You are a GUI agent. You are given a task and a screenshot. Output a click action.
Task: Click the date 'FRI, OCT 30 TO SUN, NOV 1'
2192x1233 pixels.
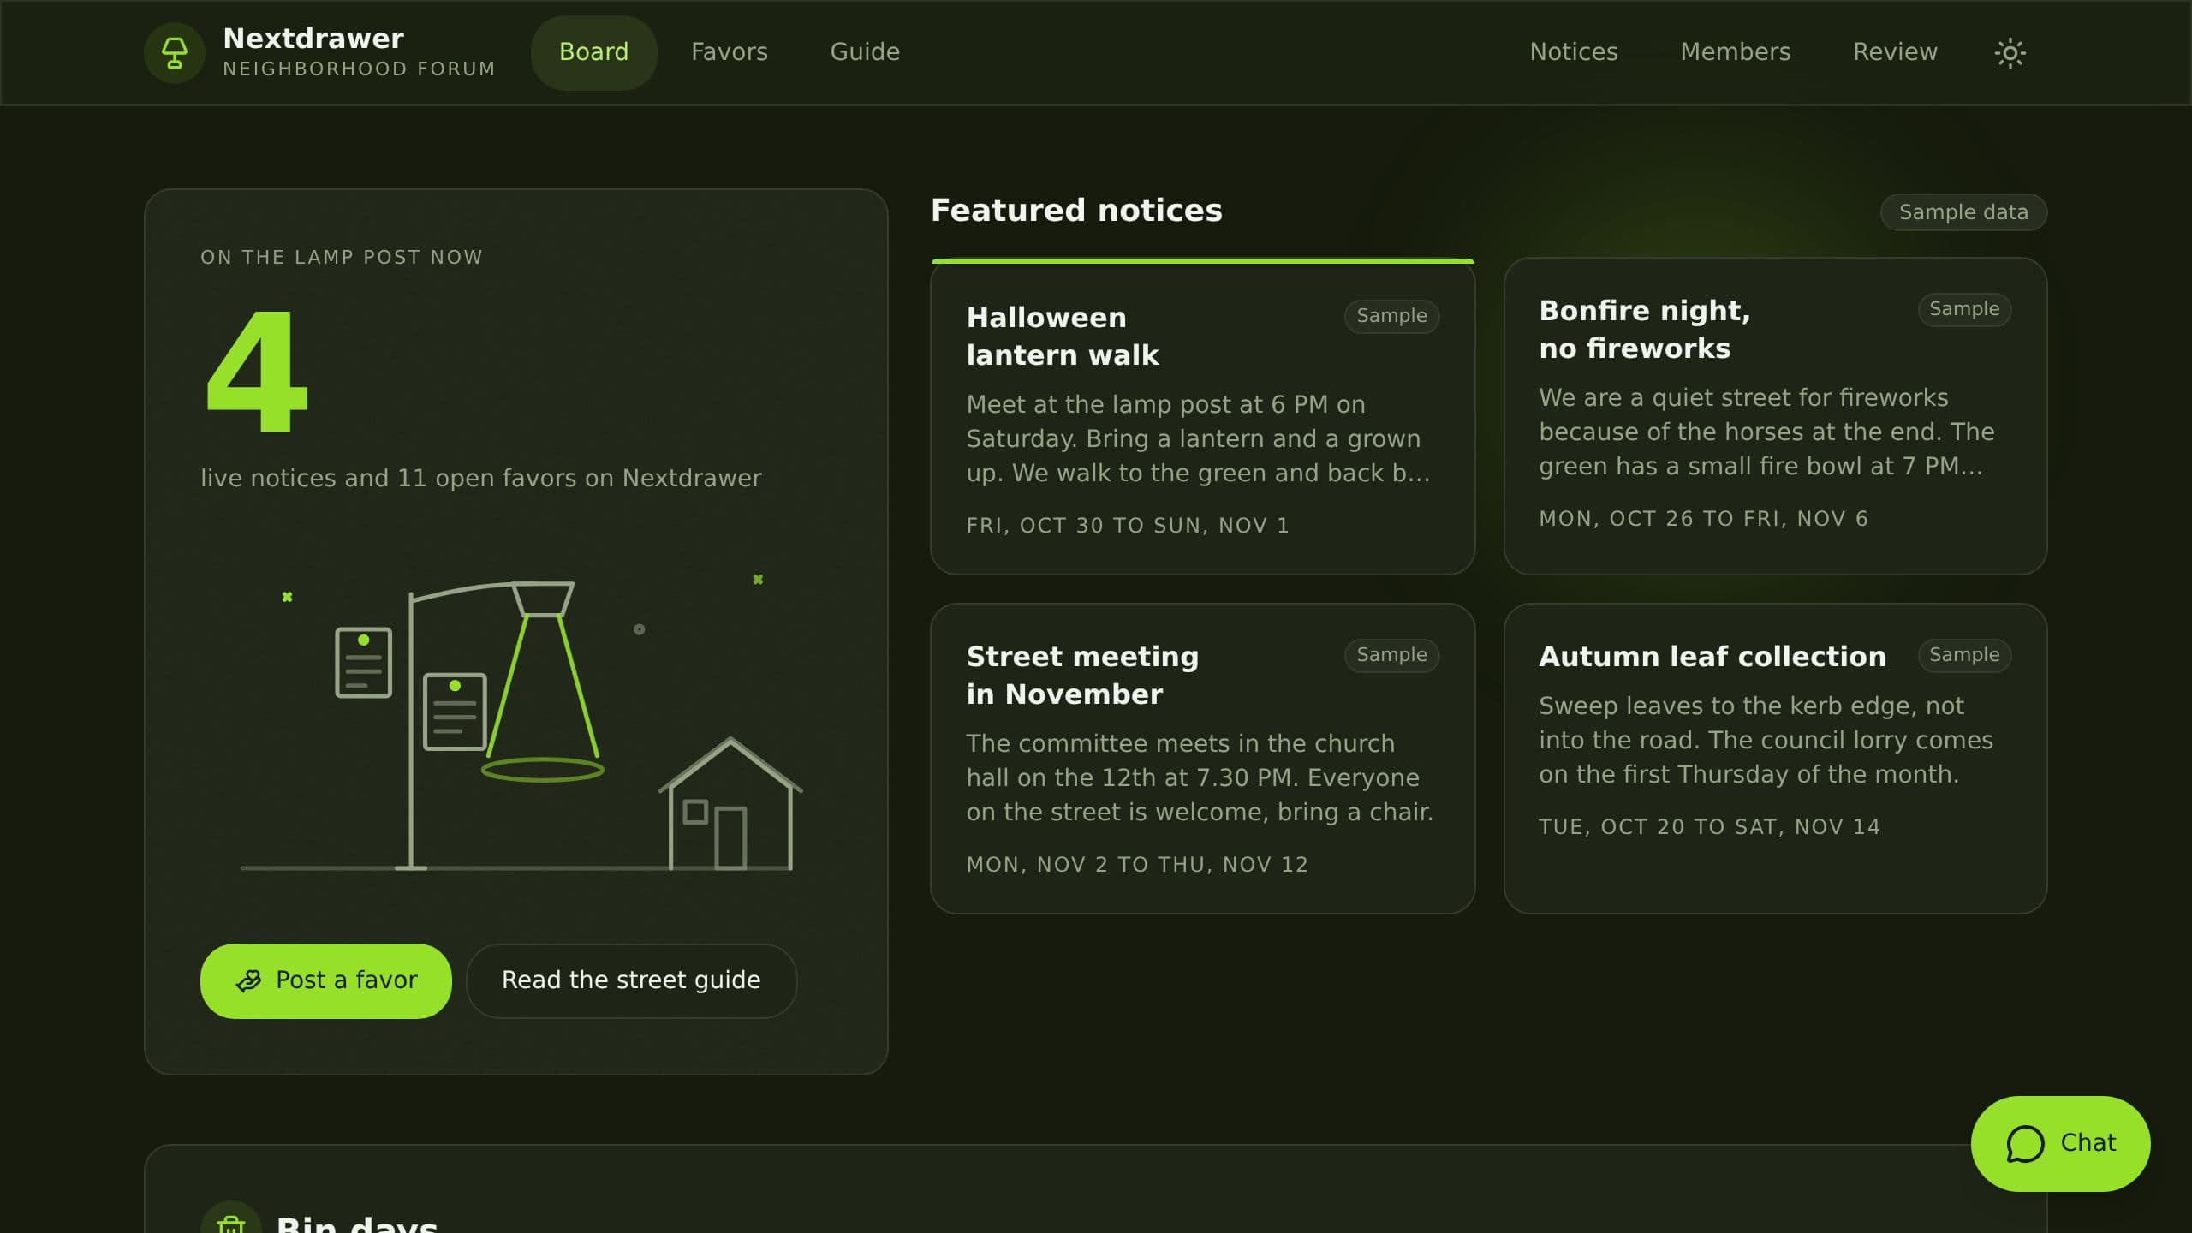pyautogui.click(x=1128, y=525)
